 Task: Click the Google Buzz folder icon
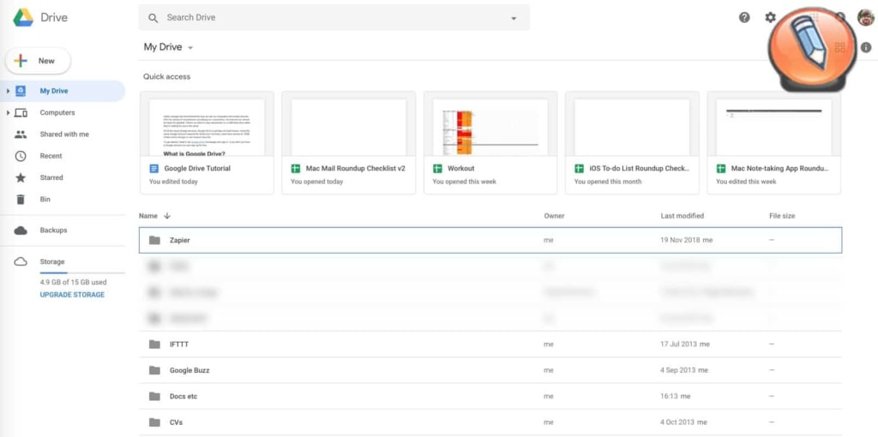[x=154, y=370]
